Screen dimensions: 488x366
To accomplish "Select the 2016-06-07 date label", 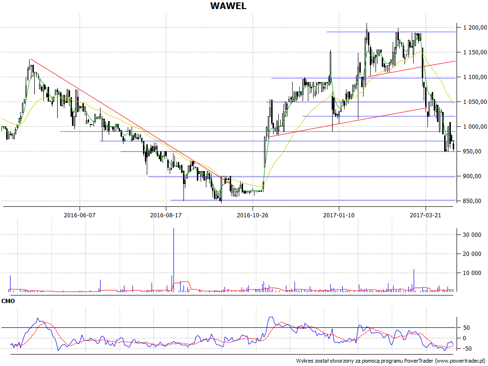I will click(x=80, y=215).
